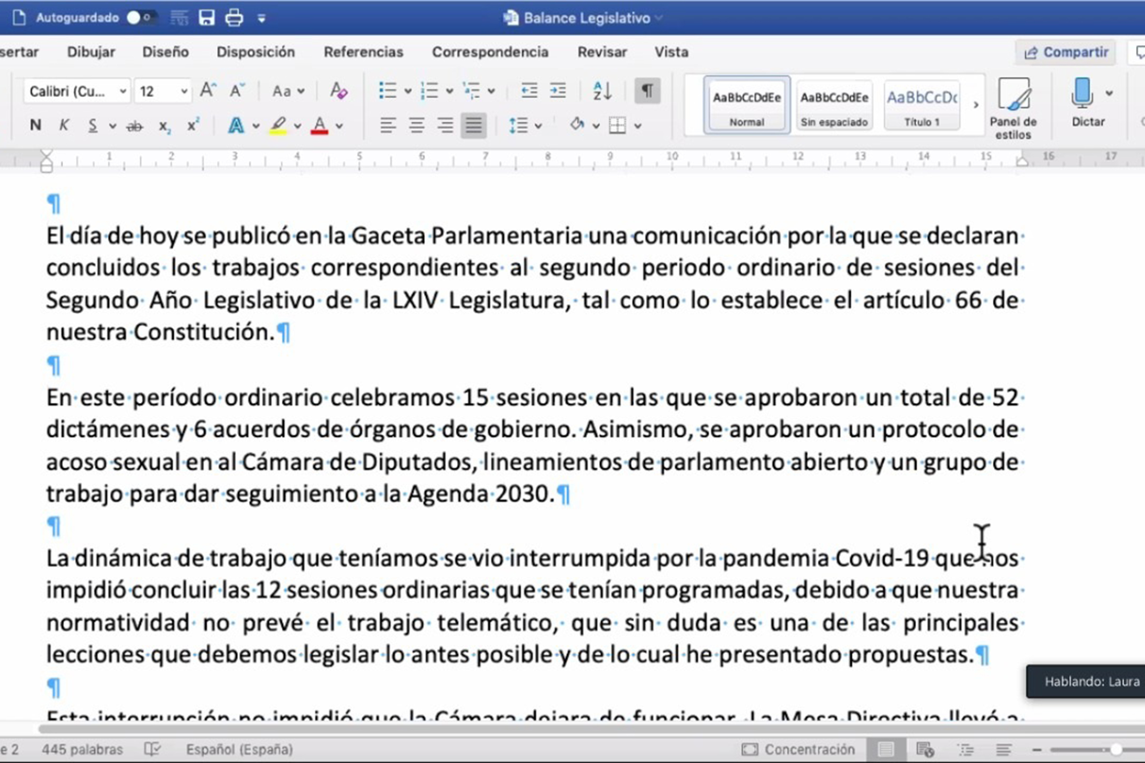The image size is (1145, 763).
Task: Apply the red font color swatch
Action: 319,126
